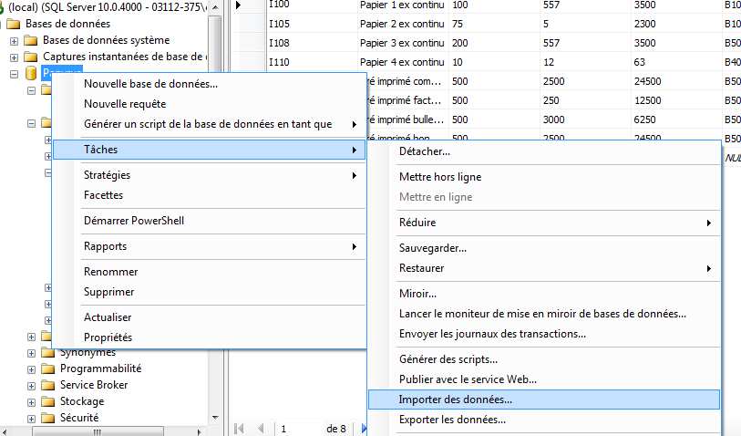The image size is (741, 436).
Task: Expand the Service Broker tree node
Action: [32, 385]
